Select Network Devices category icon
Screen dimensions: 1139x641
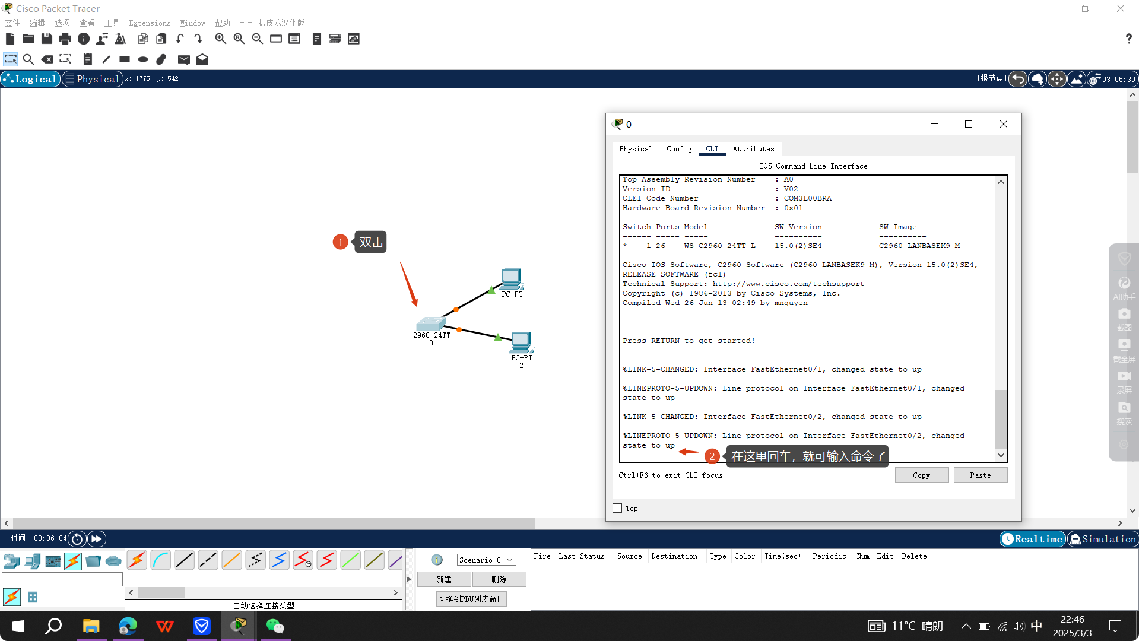click(x=12, y=561)
